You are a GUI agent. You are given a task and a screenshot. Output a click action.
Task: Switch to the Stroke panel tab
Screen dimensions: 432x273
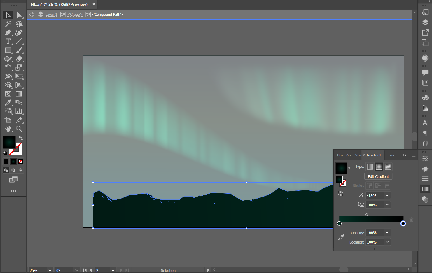tap(358, 155)
